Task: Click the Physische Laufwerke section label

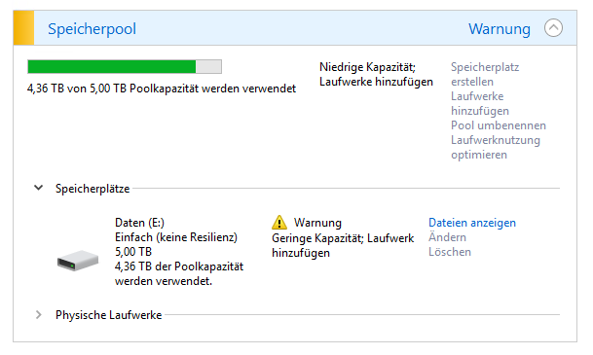Action: click(x=108, y=315)
